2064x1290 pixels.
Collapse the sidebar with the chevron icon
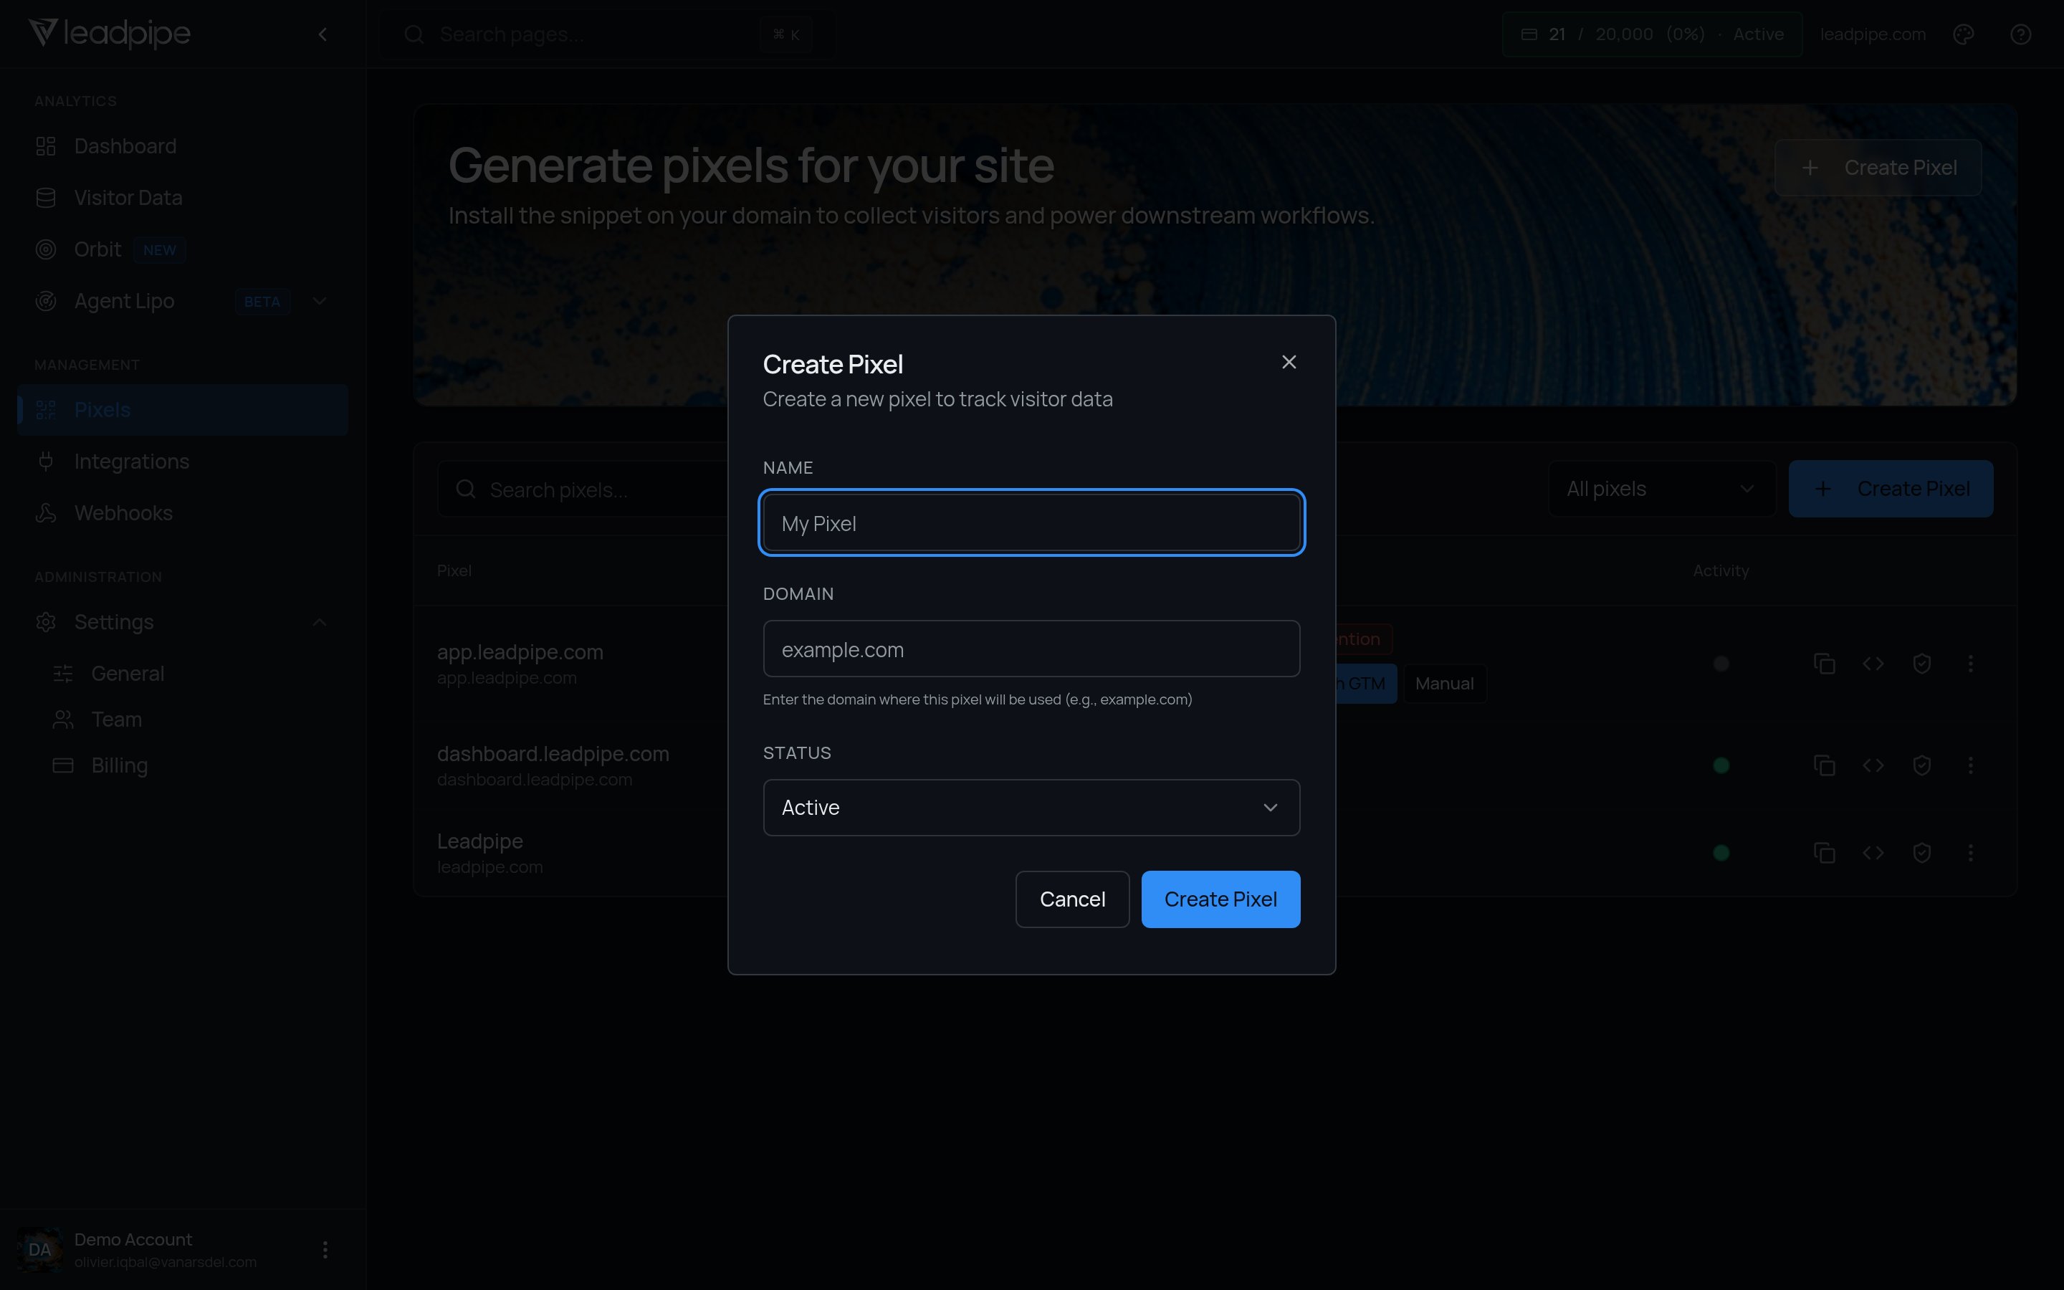322,35
